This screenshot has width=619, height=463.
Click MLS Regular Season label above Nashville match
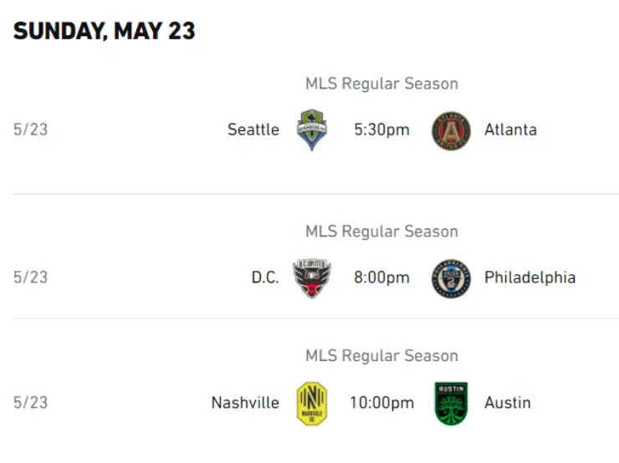381,356
